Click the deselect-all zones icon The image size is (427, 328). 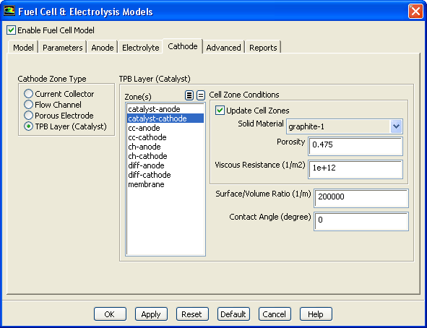coord(201,95)
